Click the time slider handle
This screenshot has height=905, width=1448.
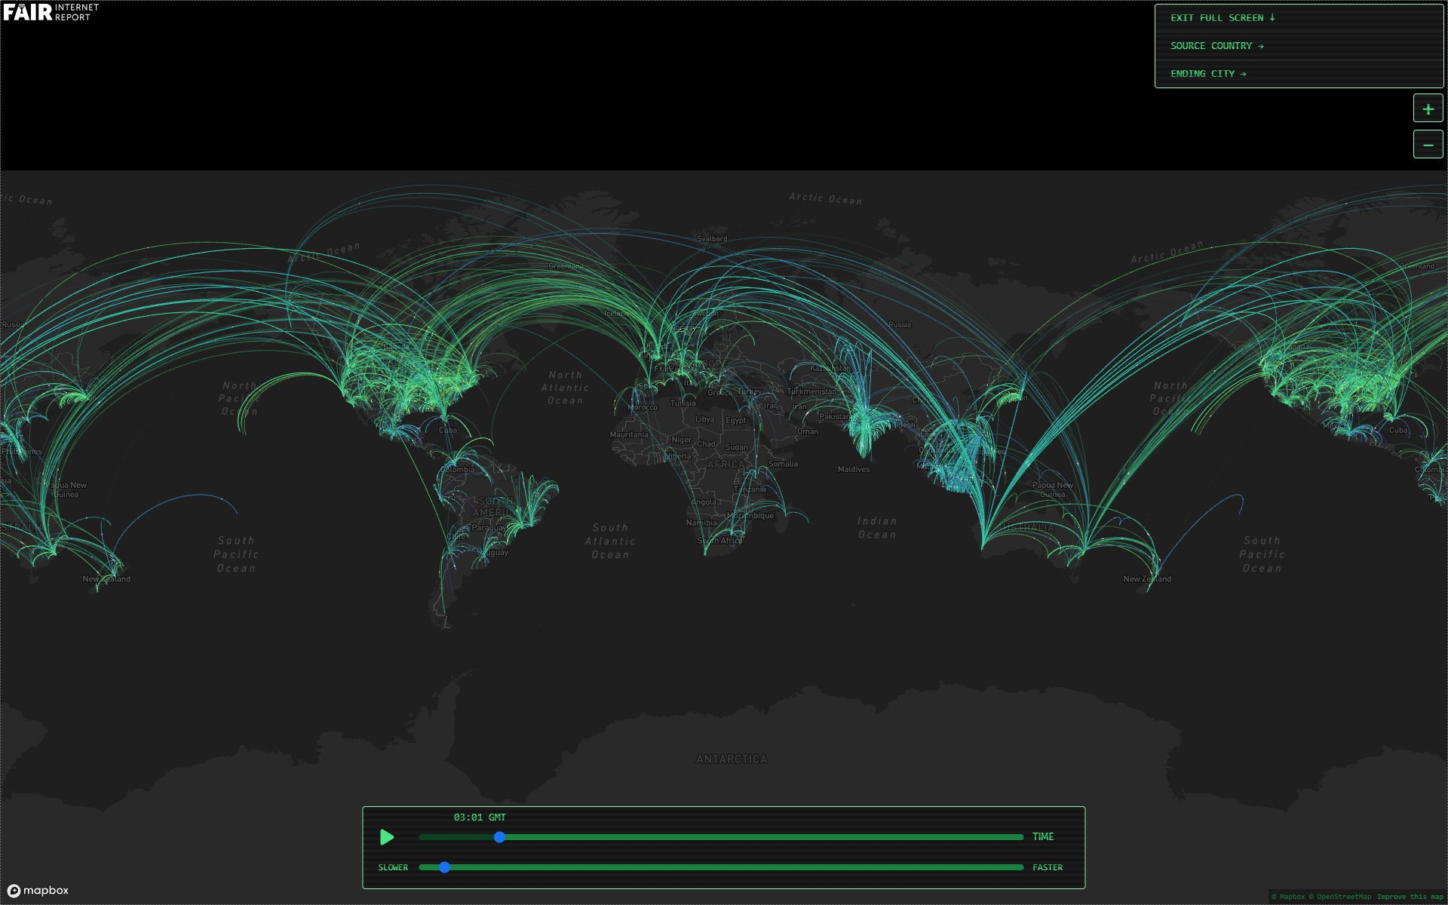pos(499,837)
